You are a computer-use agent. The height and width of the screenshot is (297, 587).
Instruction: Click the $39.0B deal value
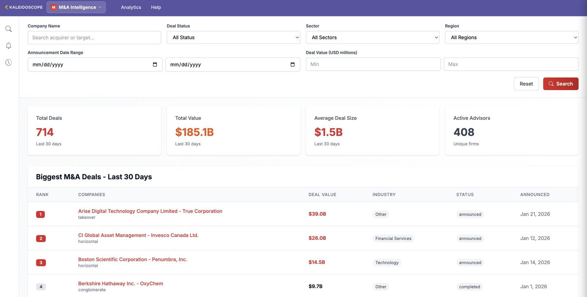click(317, 214)
